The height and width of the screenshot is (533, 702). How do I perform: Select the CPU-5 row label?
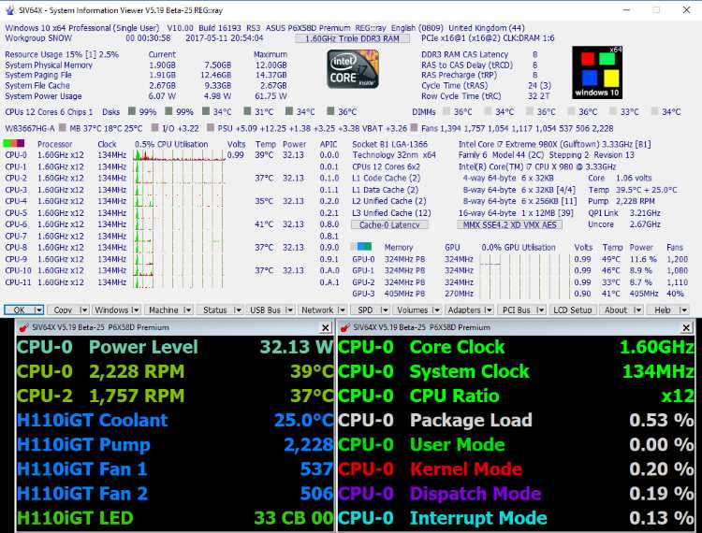[16, 213]
